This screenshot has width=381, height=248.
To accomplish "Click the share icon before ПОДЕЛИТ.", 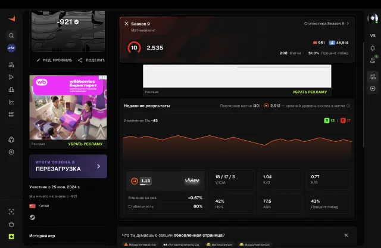I will coord(80,60).
